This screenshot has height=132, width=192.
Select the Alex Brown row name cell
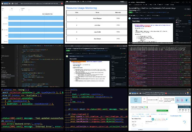coord(97,39)
